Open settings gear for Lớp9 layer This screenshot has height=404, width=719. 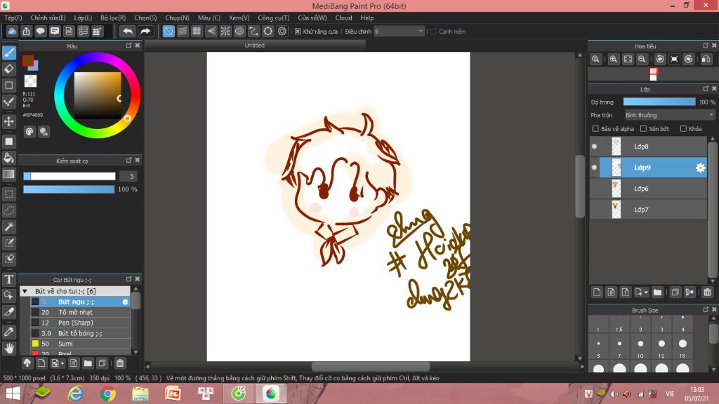(x=700, y=168)
